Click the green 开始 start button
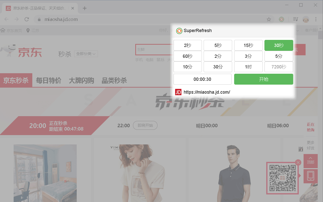The height and width of the screenshot is (202, 323). point(263,79)
